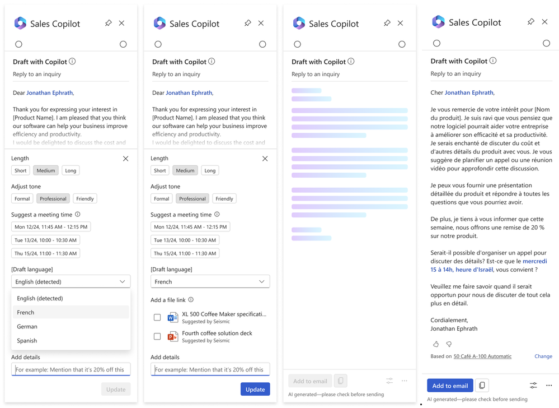This screenshot has height=408, width=559.
Task: Pin the first Sales Copilot panel
Action: point(109,23)
